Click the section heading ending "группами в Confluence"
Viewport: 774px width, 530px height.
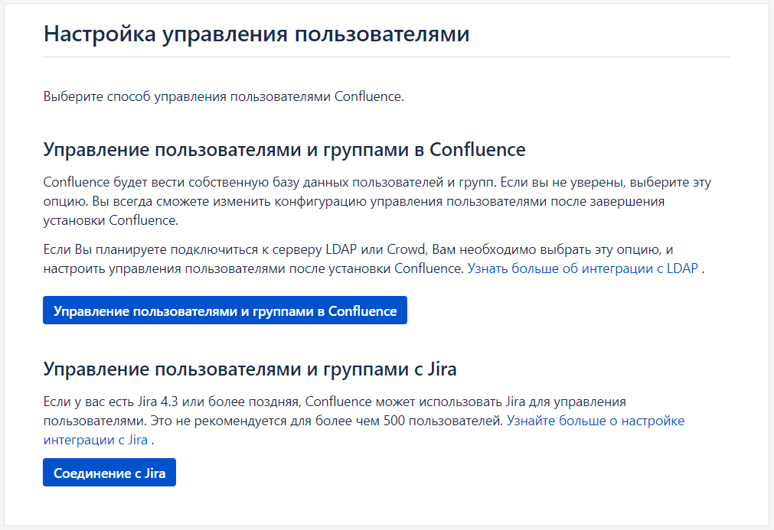click(x=284, y=149)
